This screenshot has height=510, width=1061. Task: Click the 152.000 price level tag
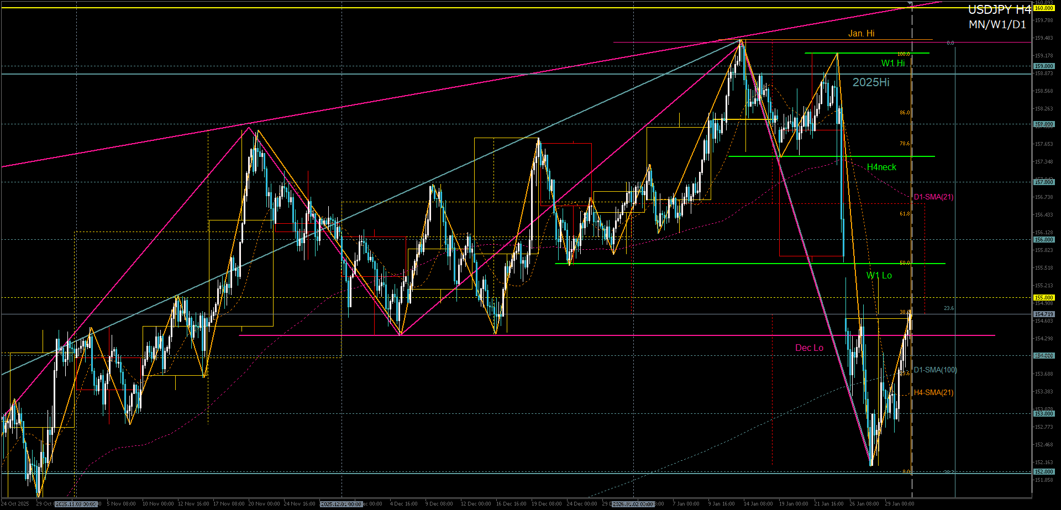(x=1044, y=472)
